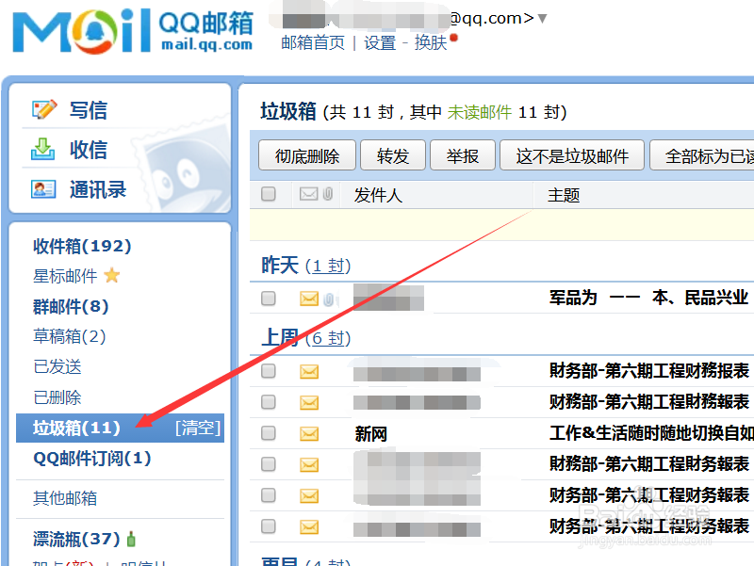
Task: Click the paperclip attachment column header icon
Action: tap(328, 194)
